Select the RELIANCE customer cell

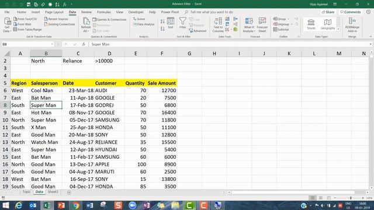(109, 142)
